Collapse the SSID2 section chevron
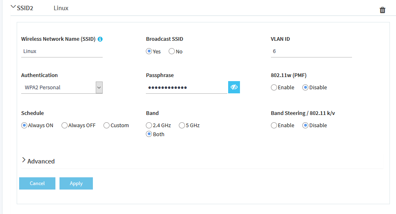The height and width of the screenshot is (214, 396). pos(13,7)
